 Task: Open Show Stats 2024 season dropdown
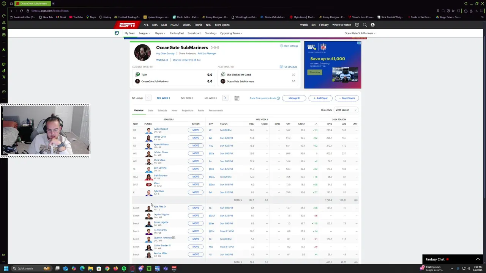(x=346, y=110)
